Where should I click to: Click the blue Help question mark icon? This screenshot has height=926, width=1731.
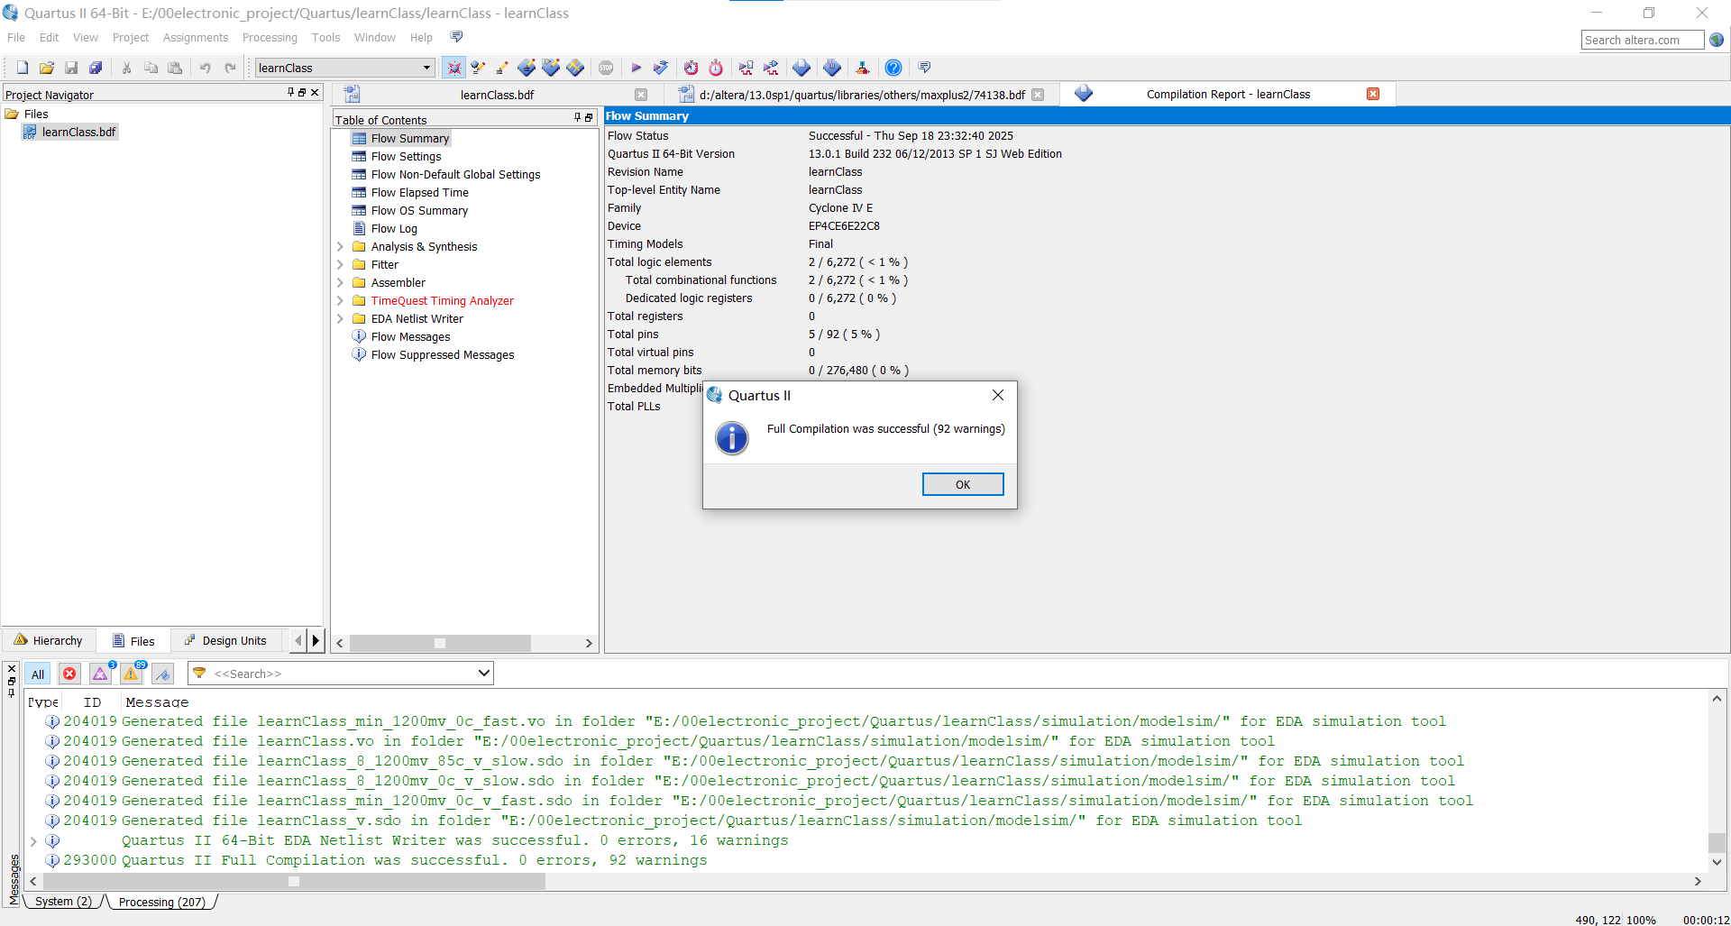(893, 68)
